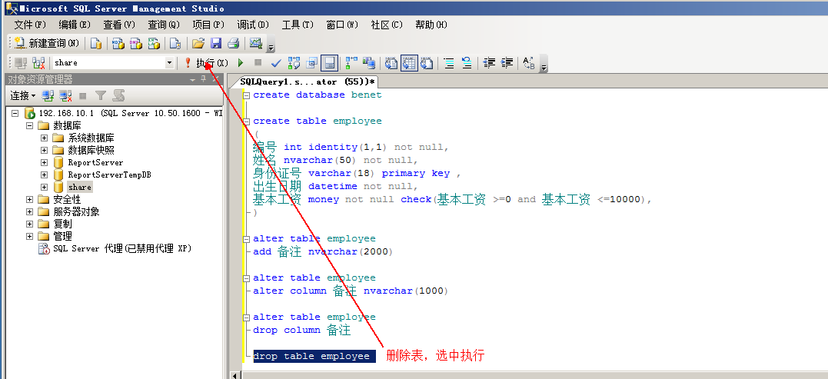Open the 工具(T) menu
828x379 pixels.
point(298,25)
